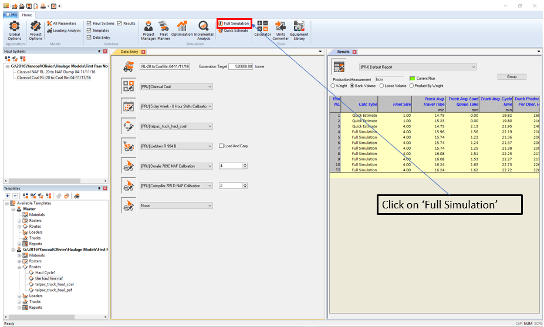Launch the Project Manager tool
The height and width of the screenshot is (327, 544).
tap(148, 30)
